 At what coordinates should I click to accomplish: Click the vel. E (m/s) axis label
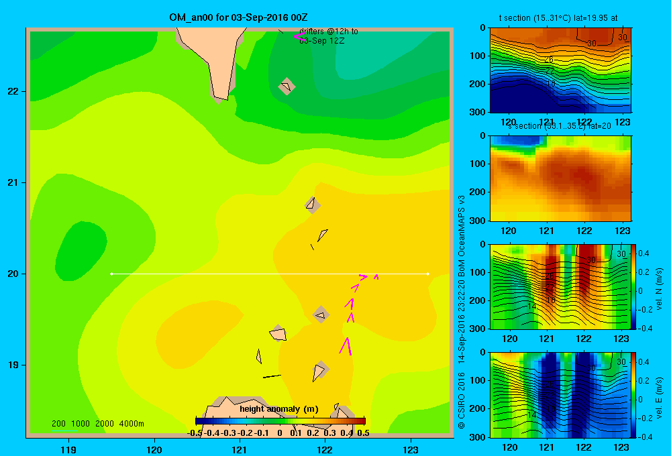coord(659,398)
